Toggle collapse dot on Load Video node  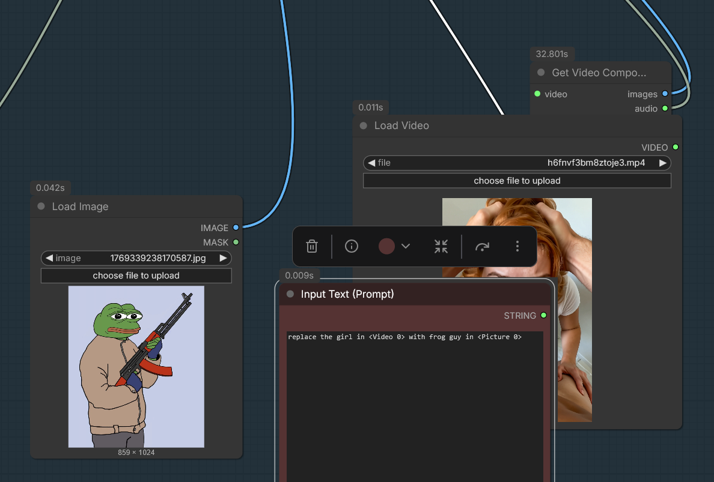click(364, 125)
